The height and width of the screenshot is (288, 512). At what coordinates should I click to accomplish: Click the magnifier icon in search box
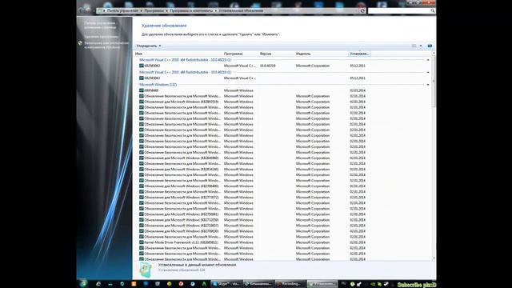click(x=432, y=10)
